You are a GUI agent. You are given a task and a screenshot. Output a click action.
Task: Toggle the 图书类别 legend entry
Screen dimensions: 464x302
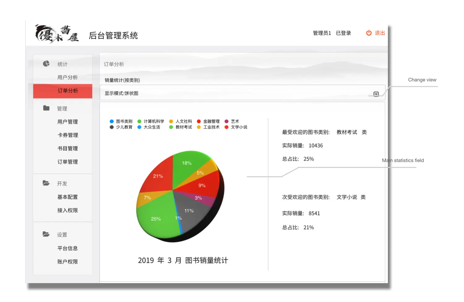(121, 121)
